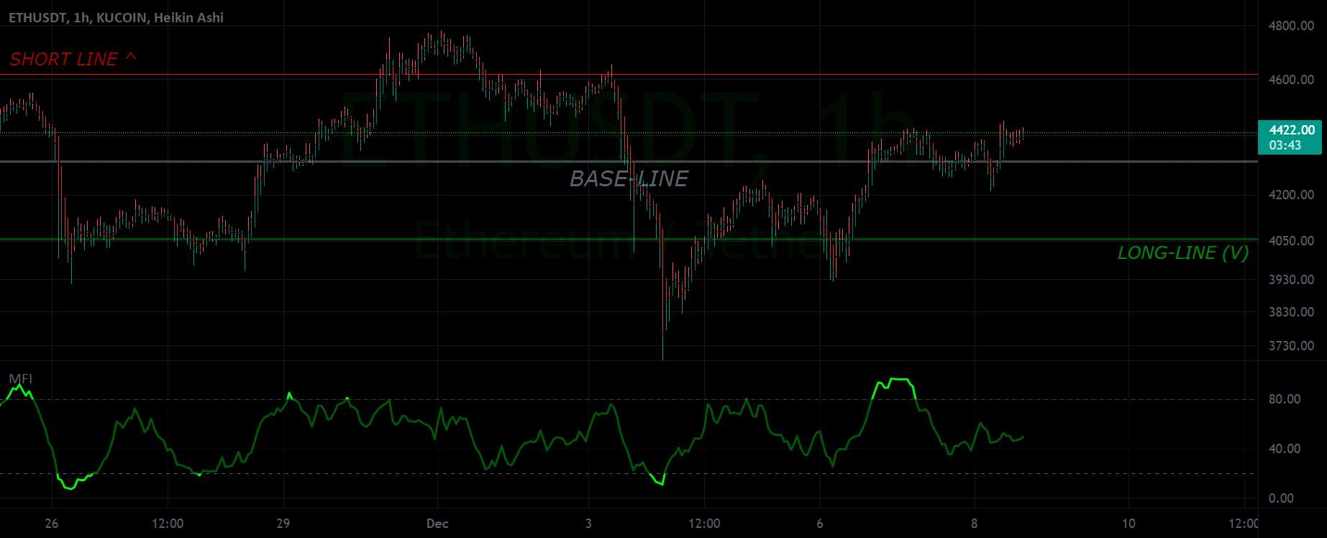Select the BASE-LINE text label
This screenshot has width=1327, height=538.
[x=629, y=178]
